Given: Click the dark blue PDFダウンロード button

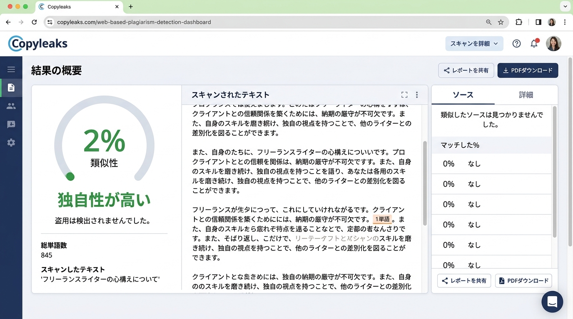Looking at the screenshot, I should point(528,71).
